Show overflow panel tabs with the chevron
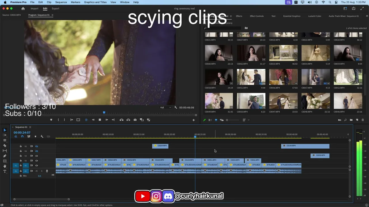Image resolution: width=369 pixels, height=207 pixels. (367, 16)
